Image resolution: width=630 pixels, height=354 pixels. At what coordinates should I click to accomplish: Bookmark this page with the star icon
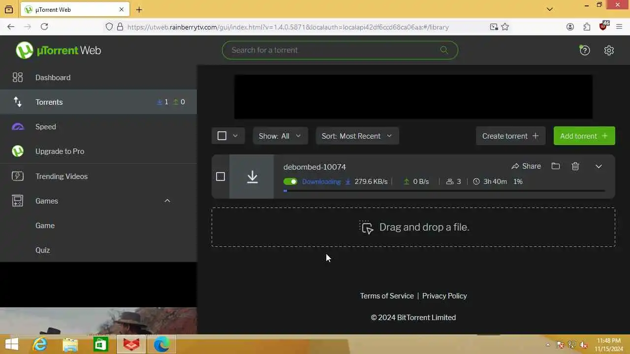[505, 27]
